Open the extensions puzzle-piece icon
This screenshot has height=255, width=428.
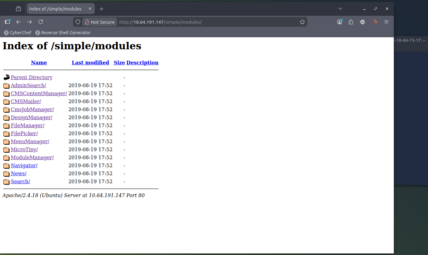tap(351, 22)
